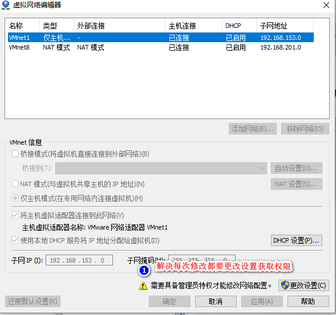Click the 确定 button
The image size is (336, 315).
coord(170,301)
